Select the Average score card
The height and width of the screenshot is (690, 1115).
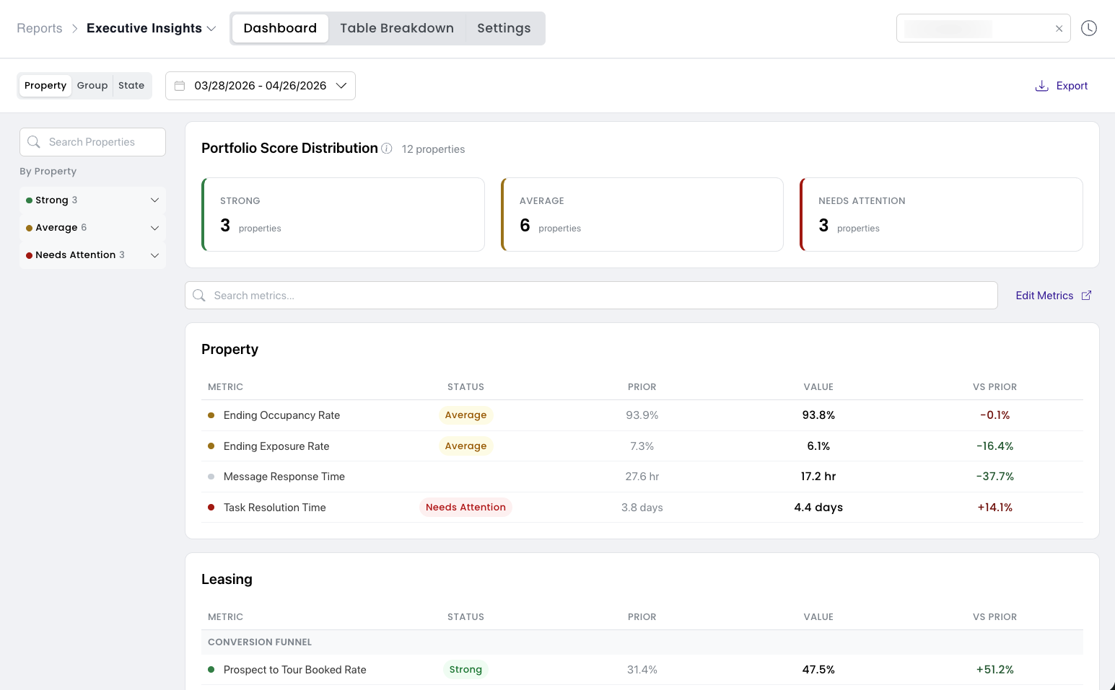click(642, 215)
